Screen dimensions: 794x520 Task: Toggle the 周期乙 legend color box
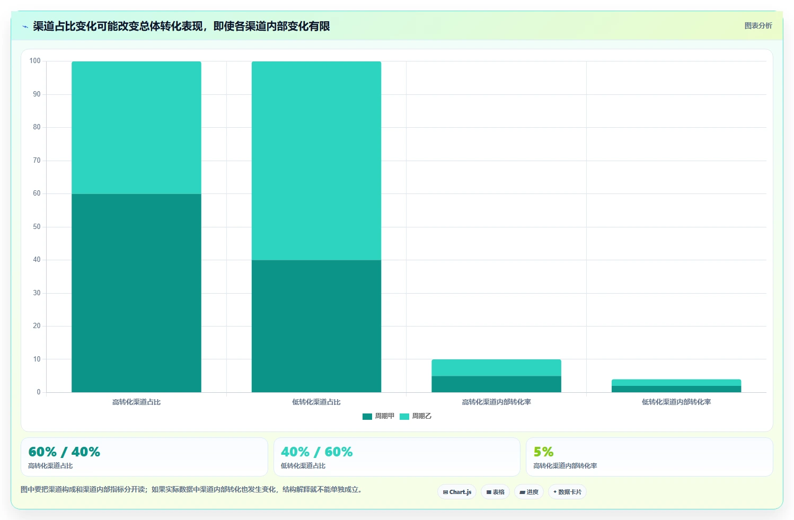[x=404, y=417]
